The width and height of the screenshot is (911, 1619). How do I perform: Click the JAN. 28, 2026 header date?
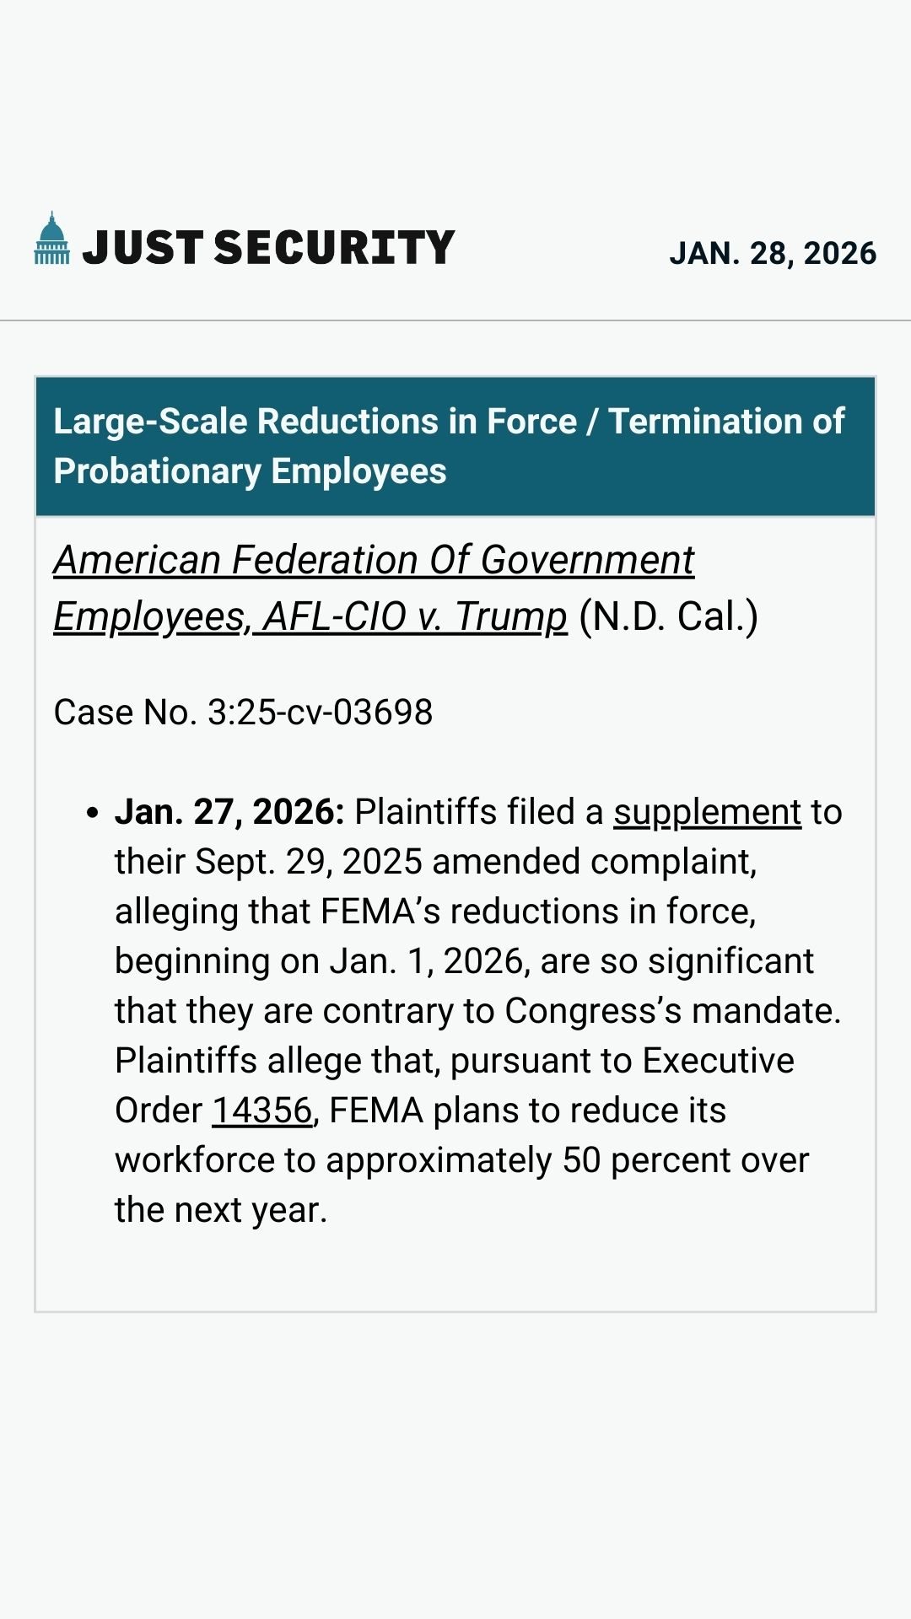[x=773, y=253]
